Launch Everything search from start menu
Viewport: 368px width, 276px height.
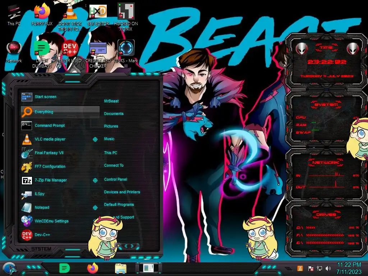60,112
